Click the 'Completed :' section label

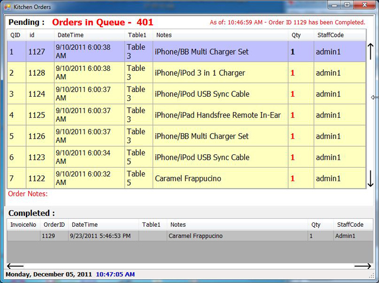[31, 213]
